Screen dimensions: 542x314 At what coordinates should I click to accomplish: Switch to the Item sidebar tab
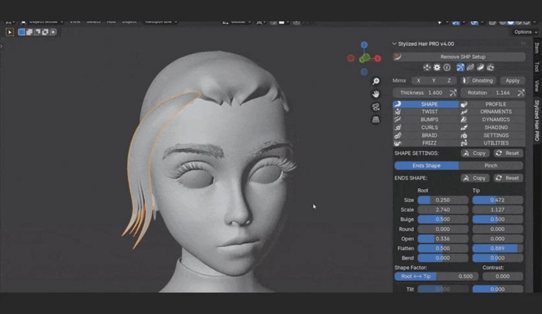[537, 48]
